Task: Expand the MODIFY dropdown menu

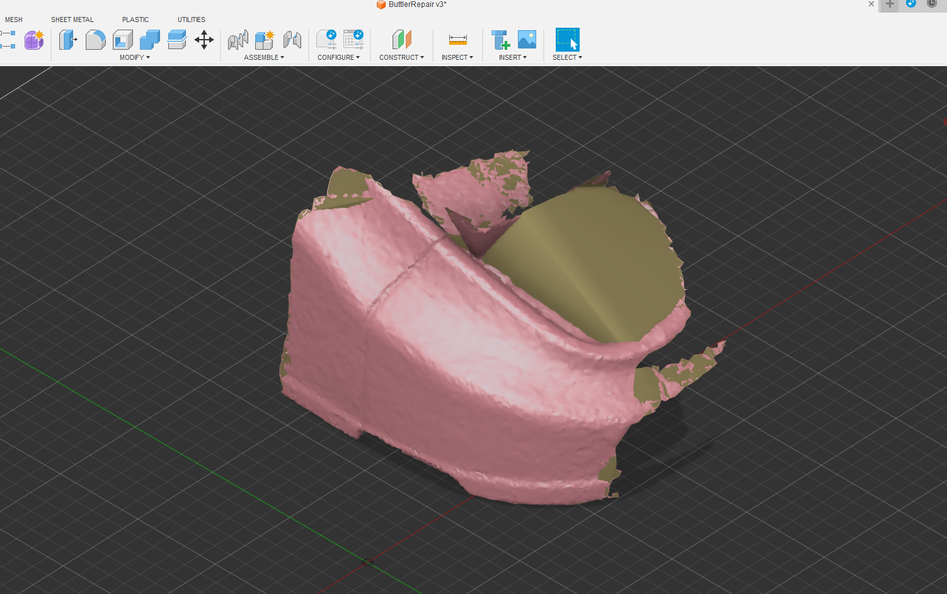Action: pyautogui.click(x=134, y=57)
